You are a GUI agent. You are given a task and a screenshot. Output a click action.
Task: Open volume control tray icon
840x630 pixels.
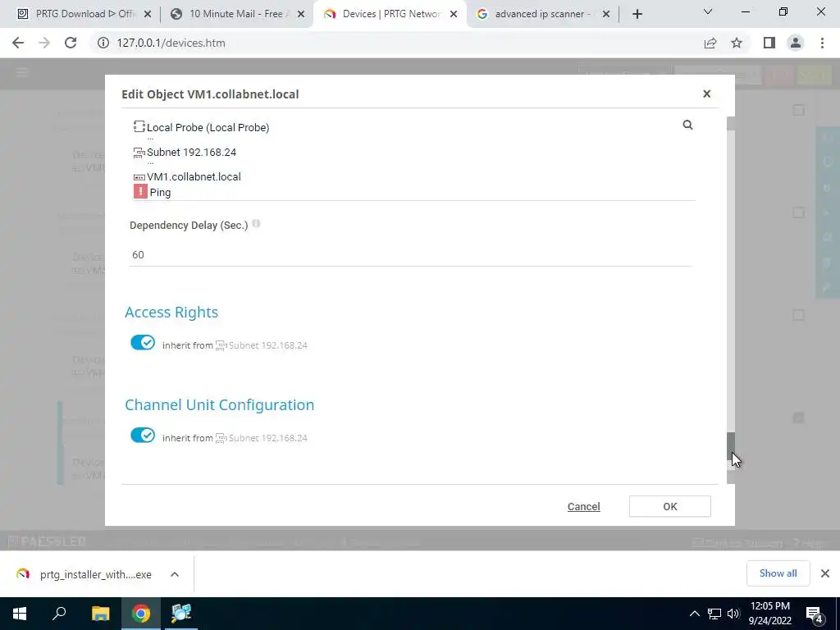tap(733, 614)
